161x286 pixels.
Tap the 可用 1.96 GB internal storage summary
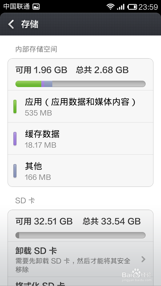41,70
